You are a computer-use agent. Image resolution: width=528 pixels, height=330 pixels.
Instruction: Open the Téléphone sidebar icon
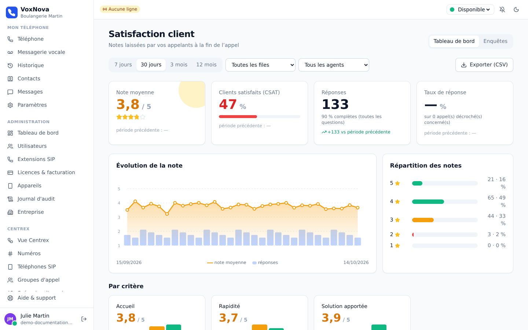pos(10,39)
